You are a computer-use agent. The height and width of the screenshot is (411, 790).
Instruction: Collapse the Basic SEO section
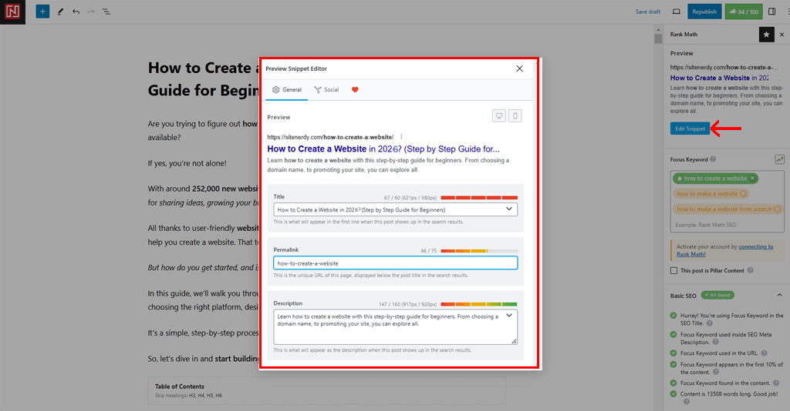tap(778, 295)
